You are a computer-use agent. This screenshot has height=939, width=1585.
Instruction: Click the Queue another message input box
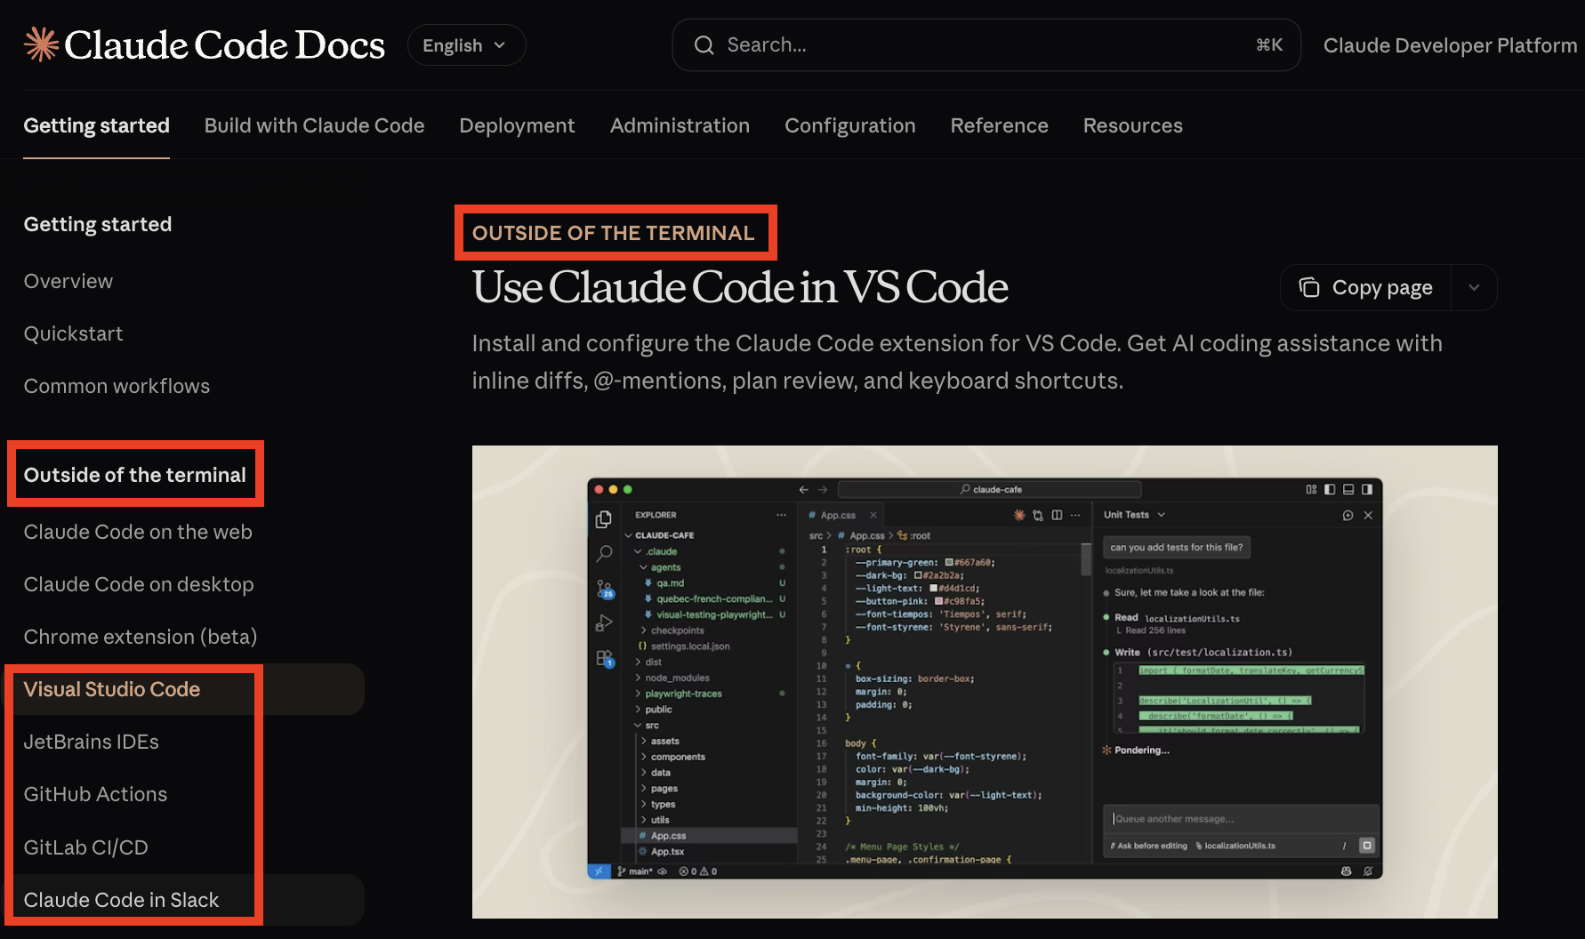[1241, 819]
